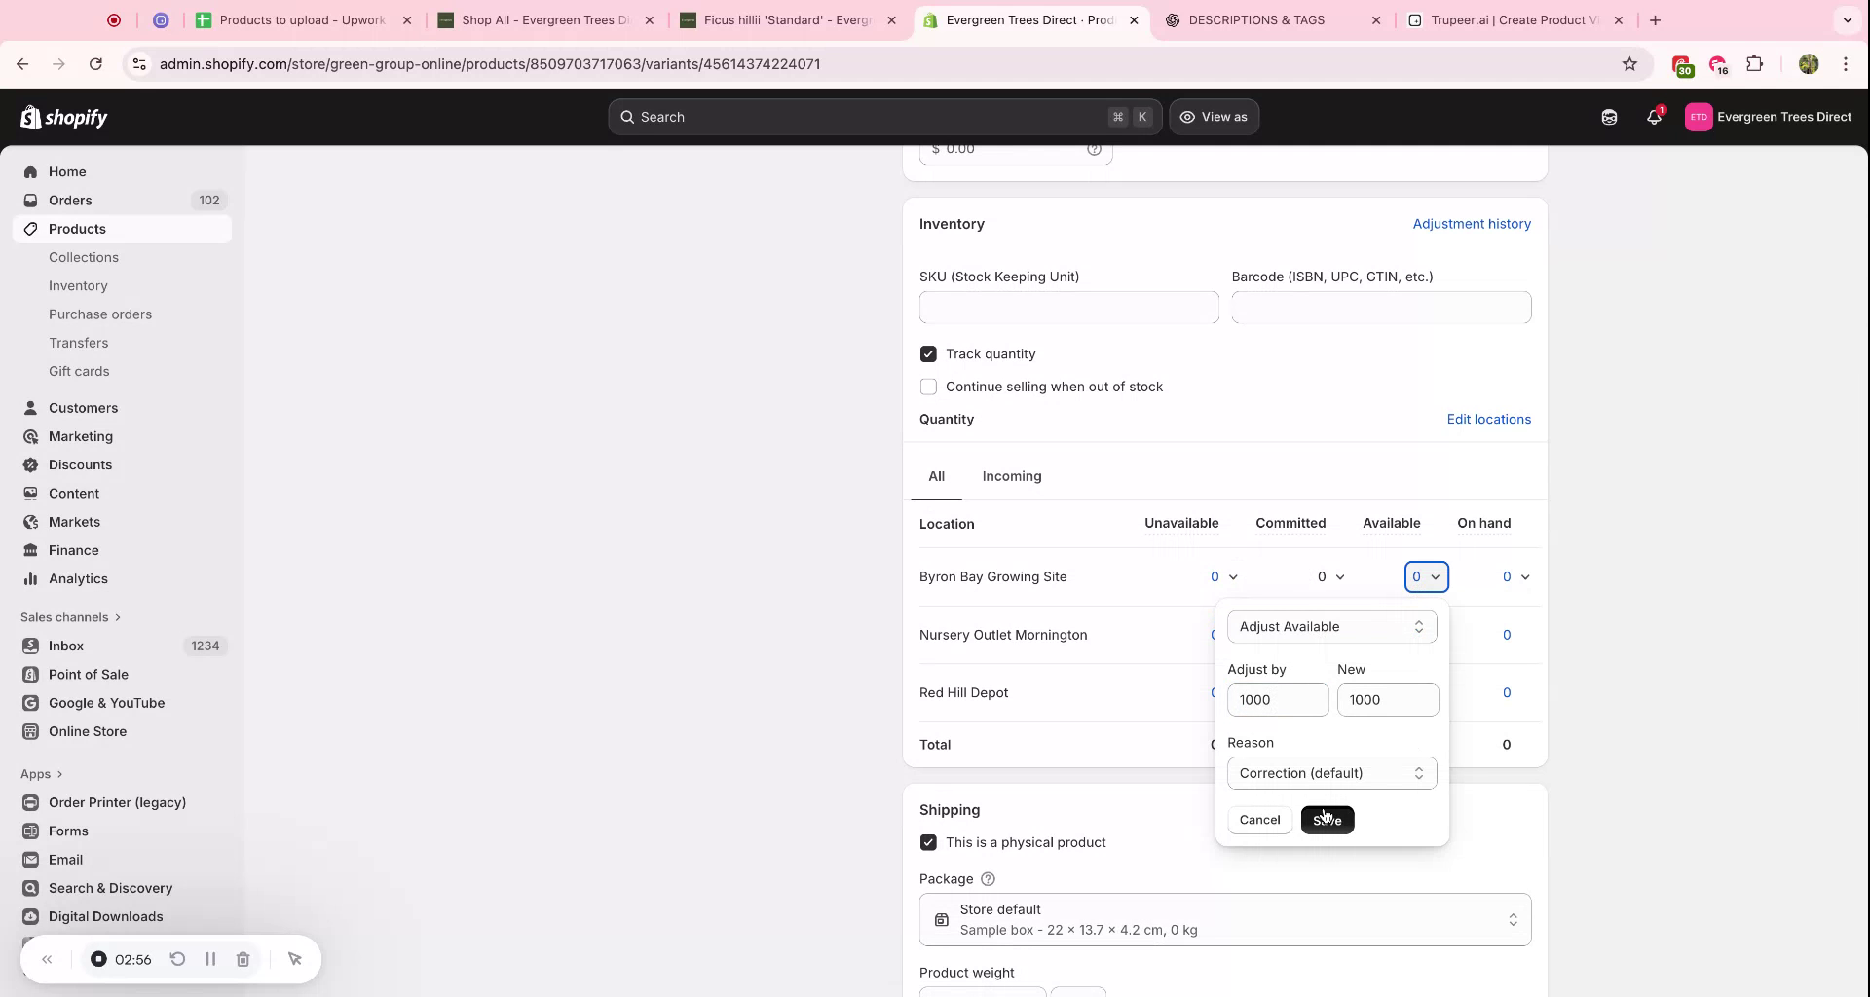This screenshot has width=1870, height=997.
Task: Enable Continue selling when out of stock
Action: click(928, 387)
